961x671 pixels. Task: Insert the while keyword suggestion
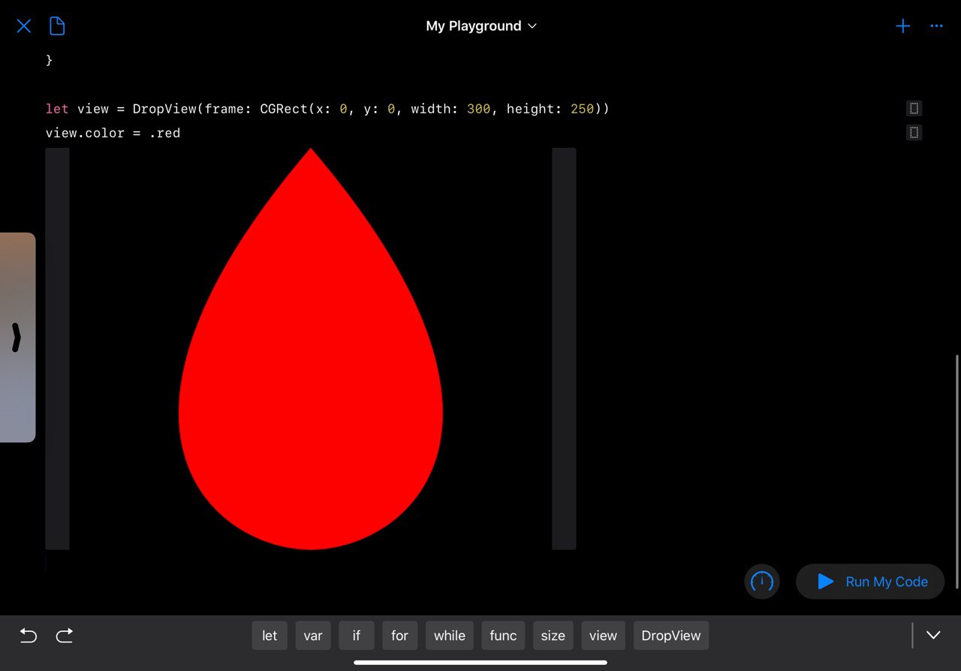click(x=450, y=636)
